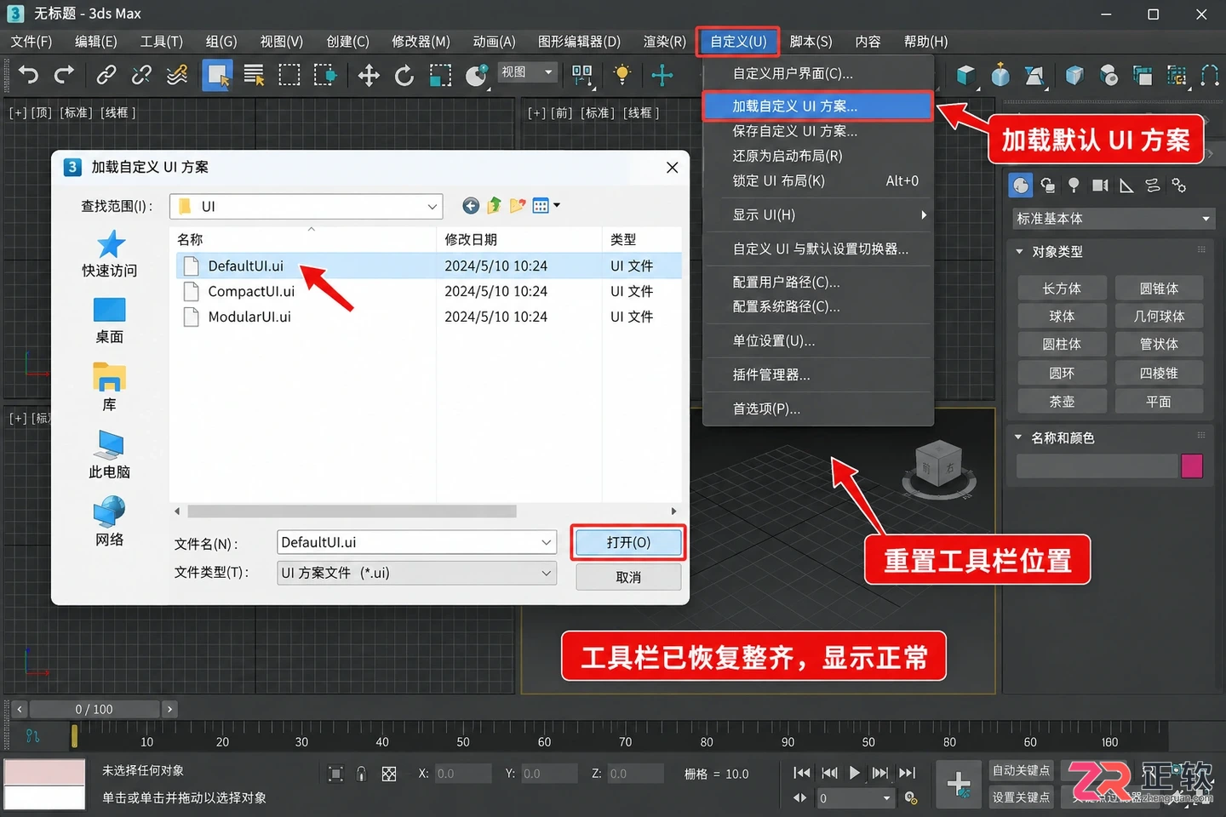Viewport: 1226px width, 817px height.
Task: Select Revert to Startup Layout
Action: pos(817,156)
